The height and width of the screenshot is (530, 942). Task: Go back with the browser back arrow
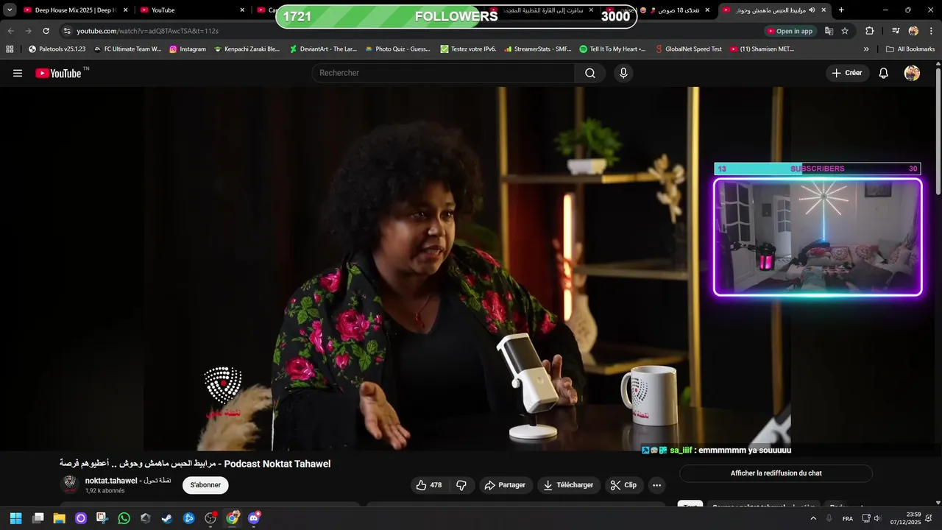(10, 31)
